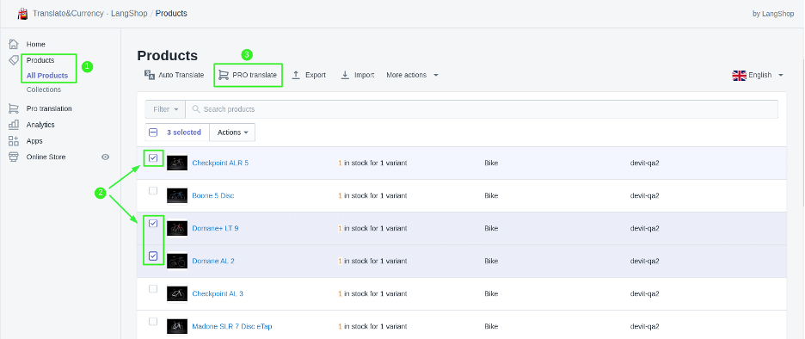Click the Analytics bar chart icon

pyautogui.click(x=14, y=124)
